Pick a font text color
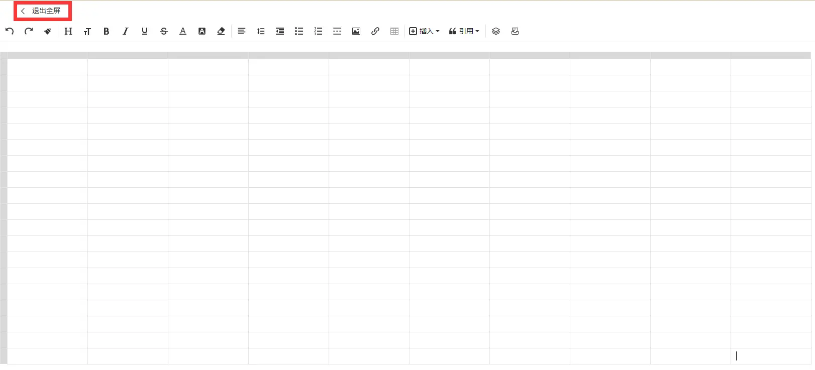The image size is (815, 370). coord(183,31)
